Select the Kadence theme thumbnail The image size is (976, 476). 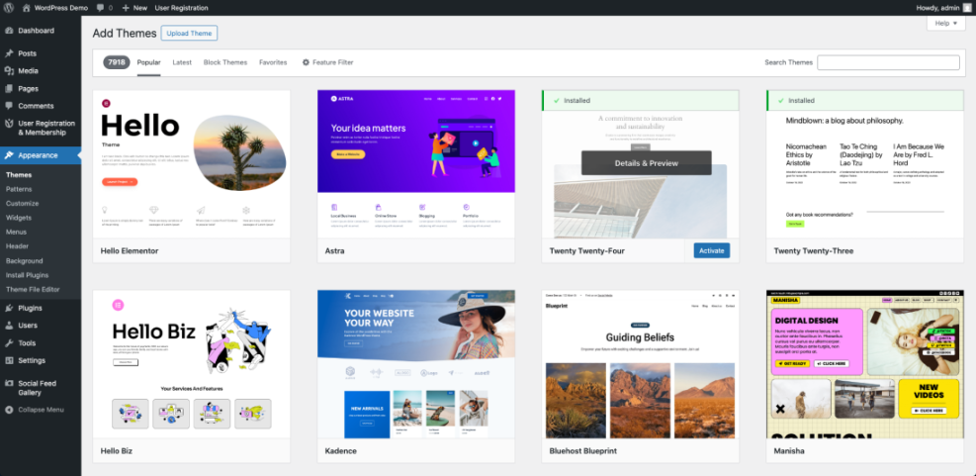(x=415, y=364)
